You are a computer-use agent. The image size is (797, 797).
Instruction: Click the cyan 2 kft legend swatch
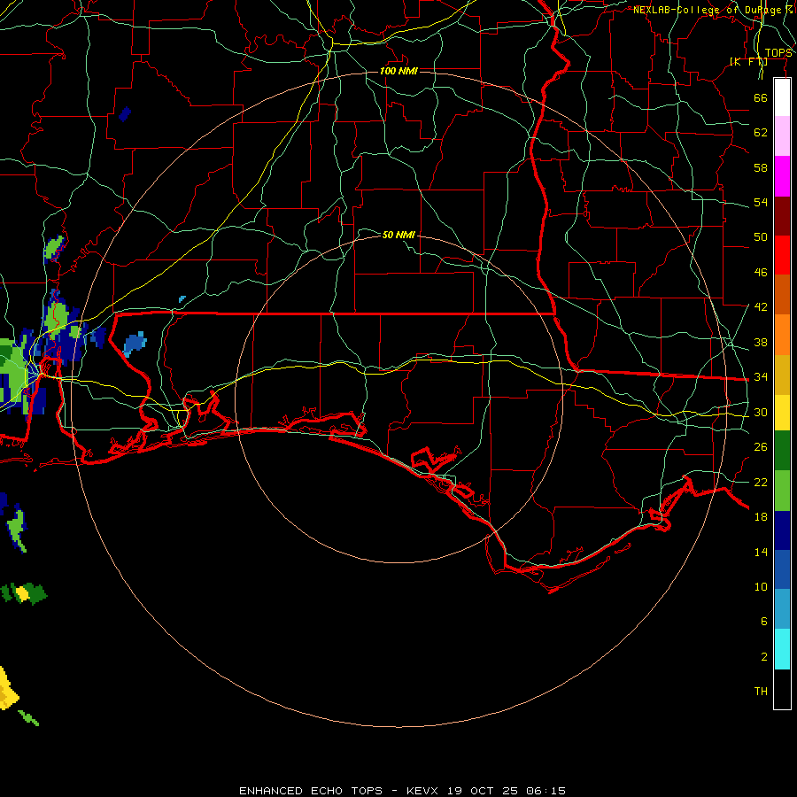782,649
